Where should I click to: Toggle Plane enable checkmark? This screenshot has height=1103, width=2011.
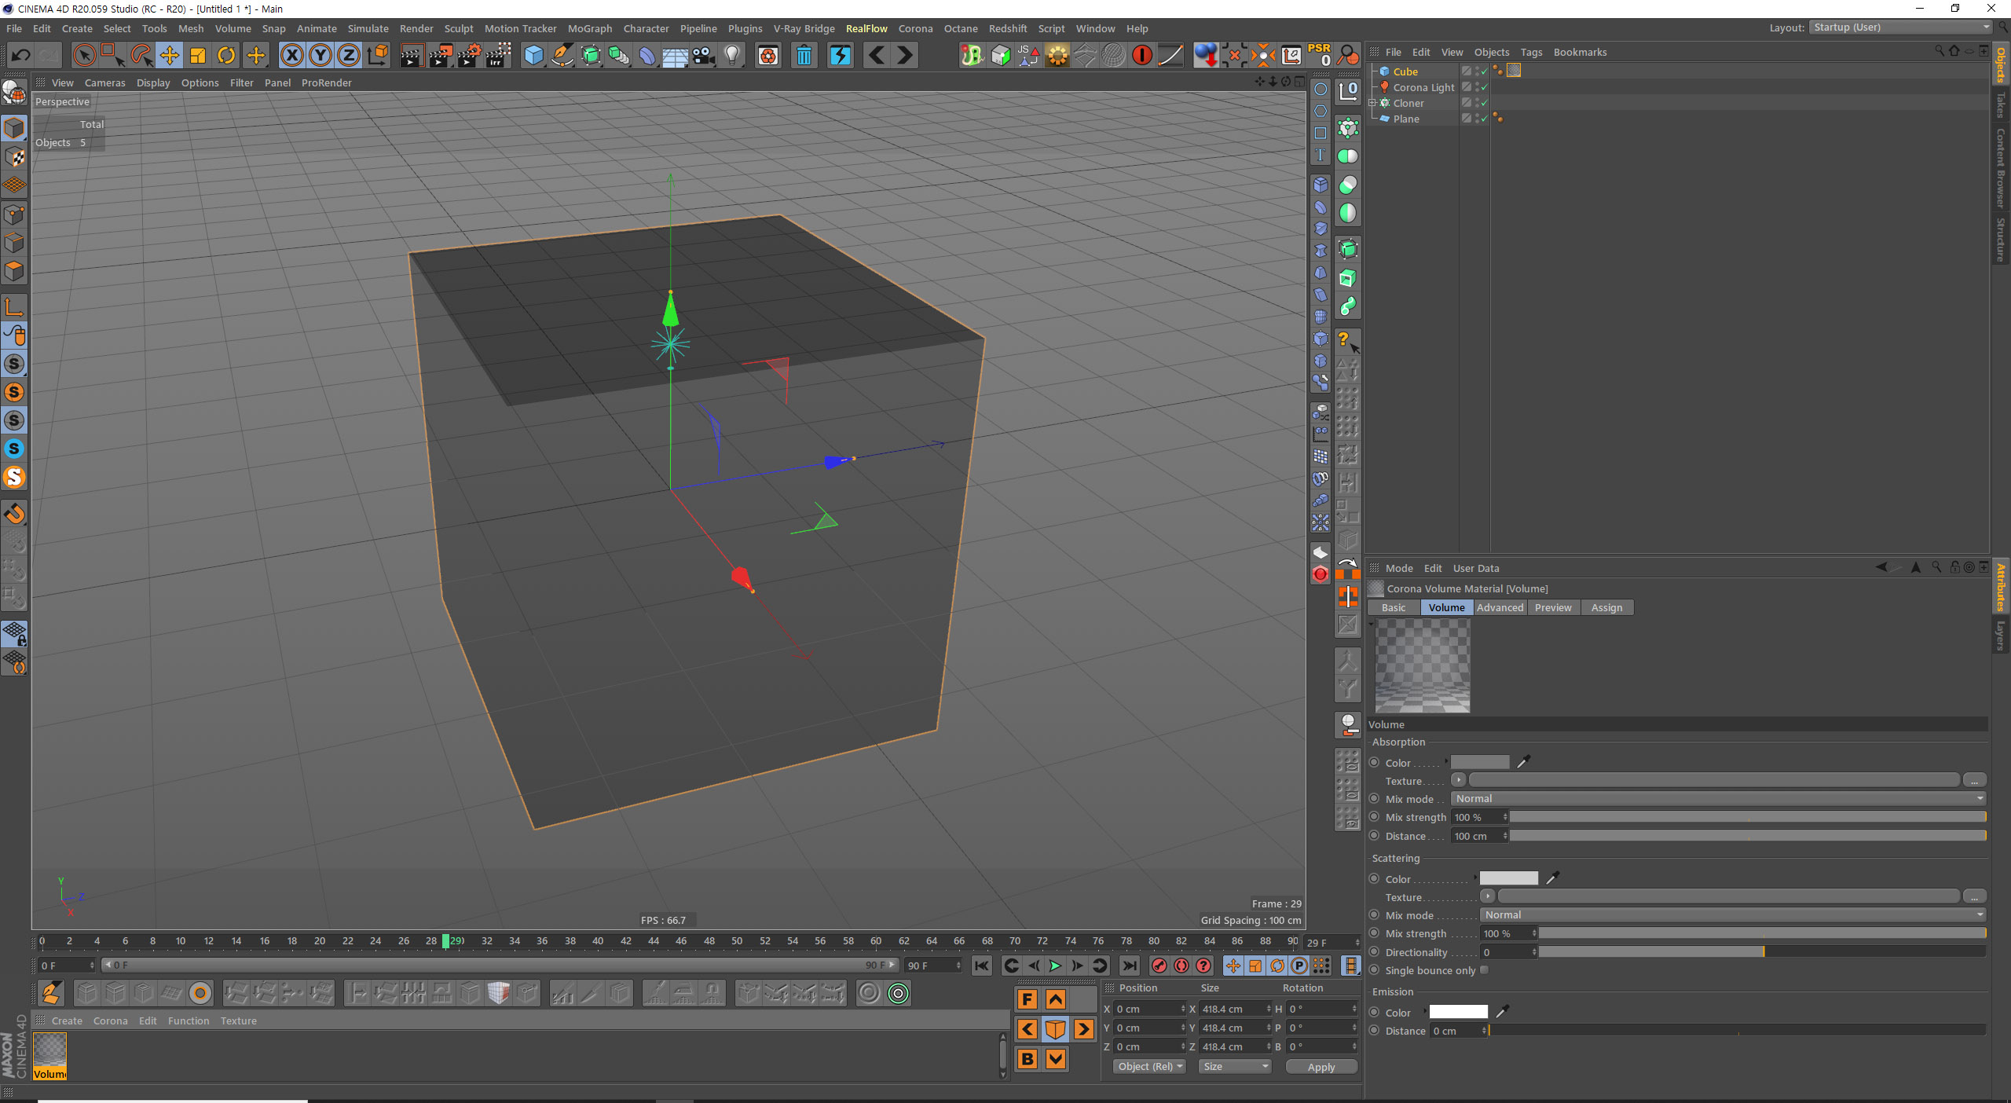tap(1484, 119)
